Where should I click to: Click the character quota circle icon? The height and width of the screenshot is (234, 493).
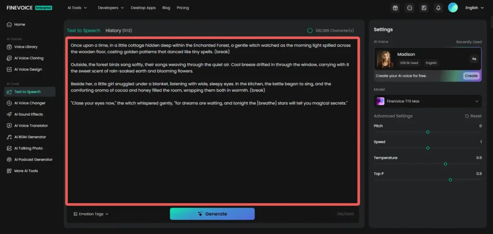pos(310,30)
